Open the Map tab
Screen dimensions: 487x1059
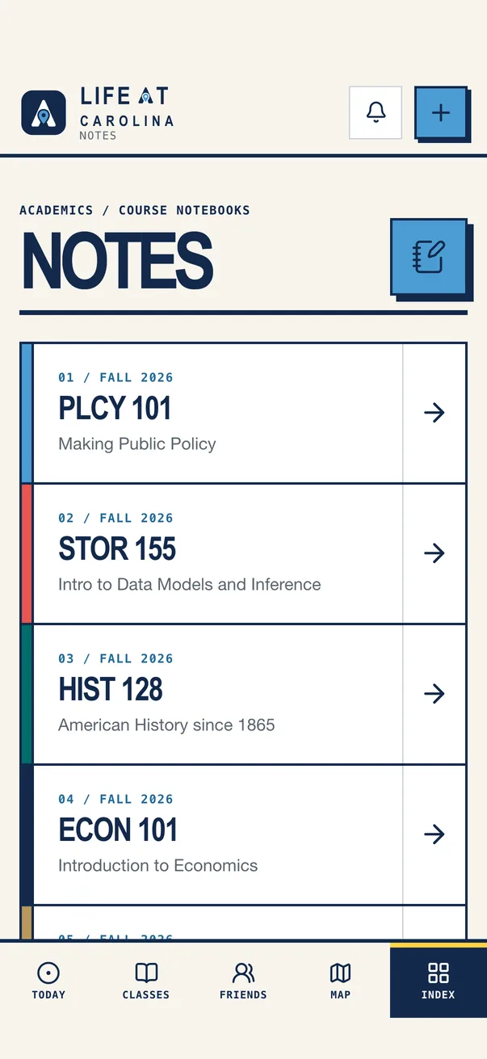click(x=341, y=981)
